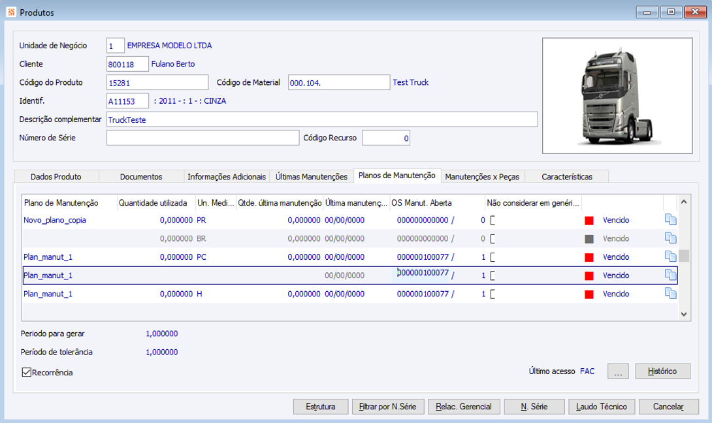
Task: Click 'Test Truck' material description
Action: 410,83
